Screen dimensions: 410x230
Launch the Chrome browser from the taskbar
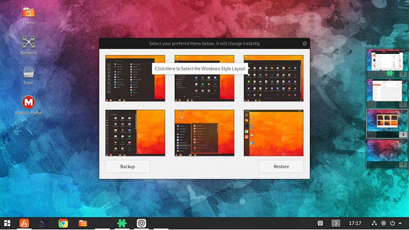[x=63, y=223]
